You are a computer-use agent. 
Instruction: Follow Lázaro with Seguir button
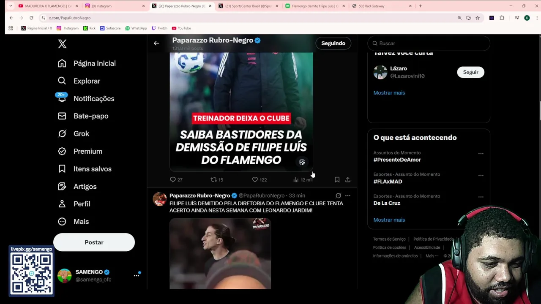(470, 72)
